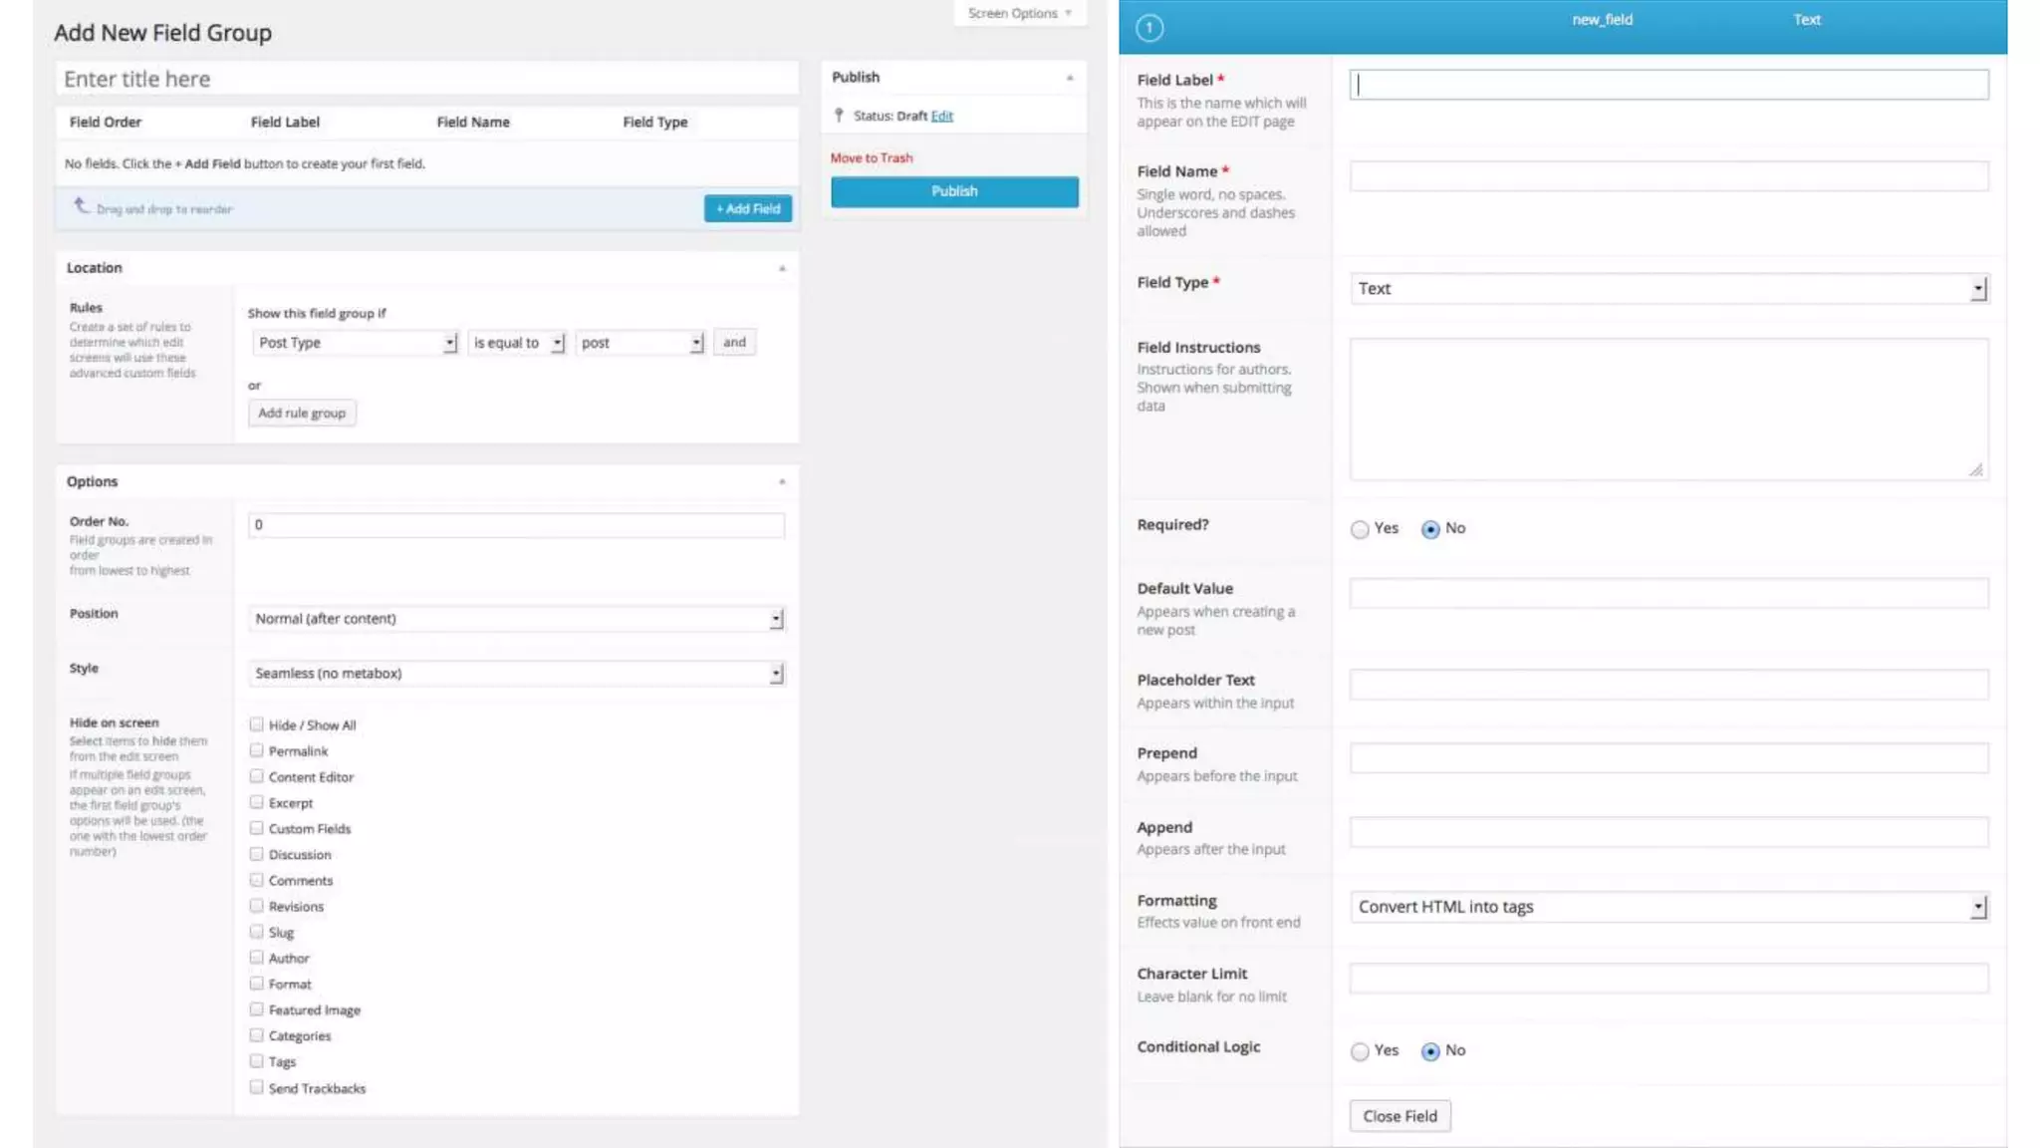Screen dimensions: 2040x1148
Task: Click the Field Instructions textarea resize handle
Action: pos(1975,469)
